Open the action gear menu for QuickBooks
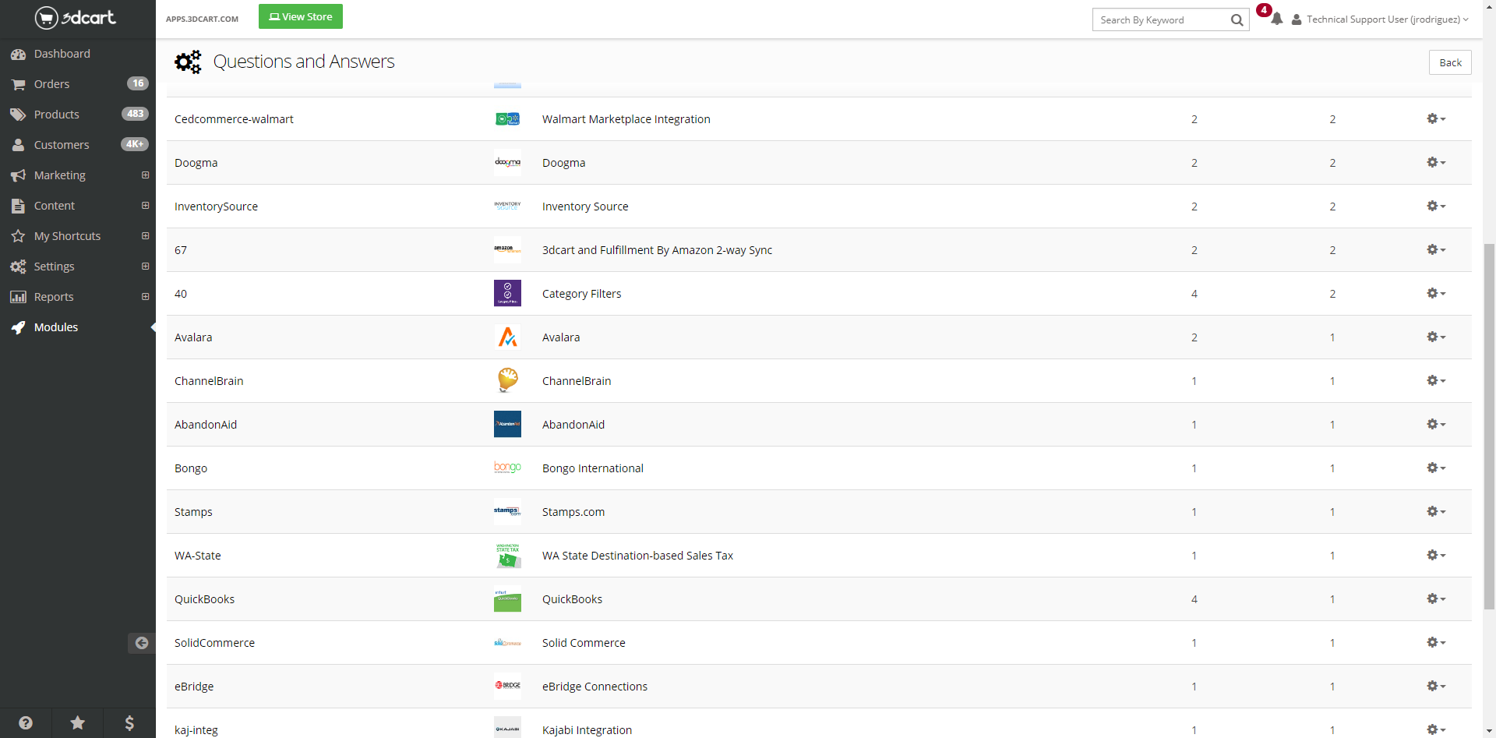 (x=1435, y=599)
